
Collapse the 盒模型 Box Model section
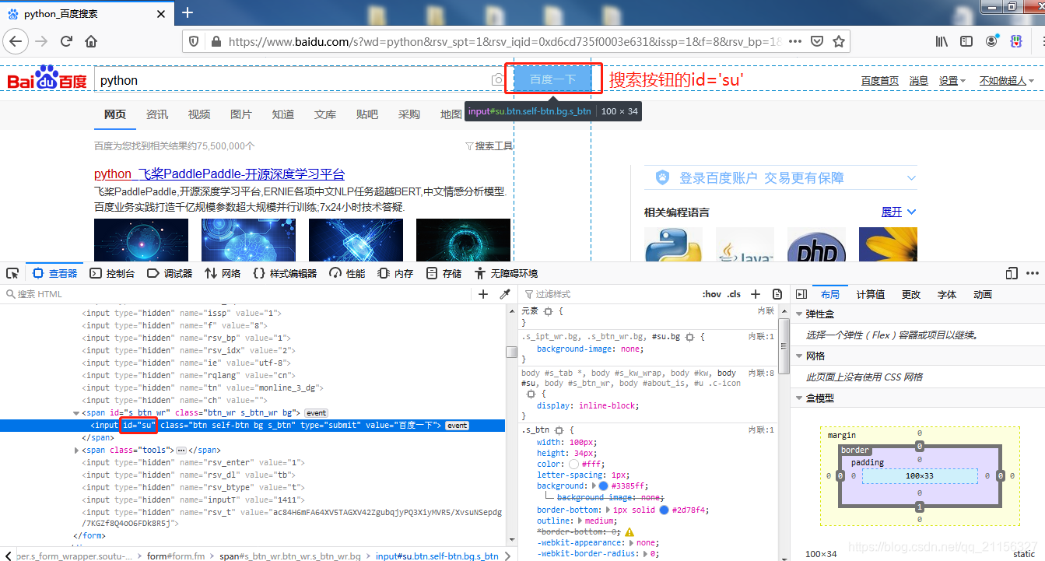(798, 398)
